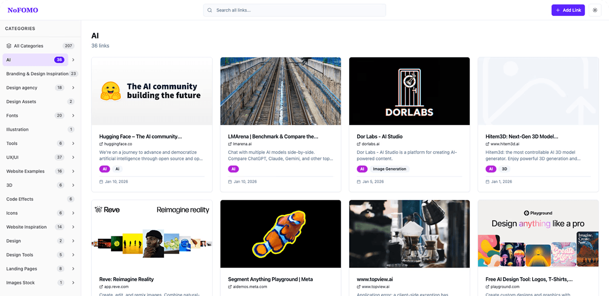Click the Image Generation tag on Dor Labs
The height and width of the screenshot is (296, 609).
(x=390, y=169)
